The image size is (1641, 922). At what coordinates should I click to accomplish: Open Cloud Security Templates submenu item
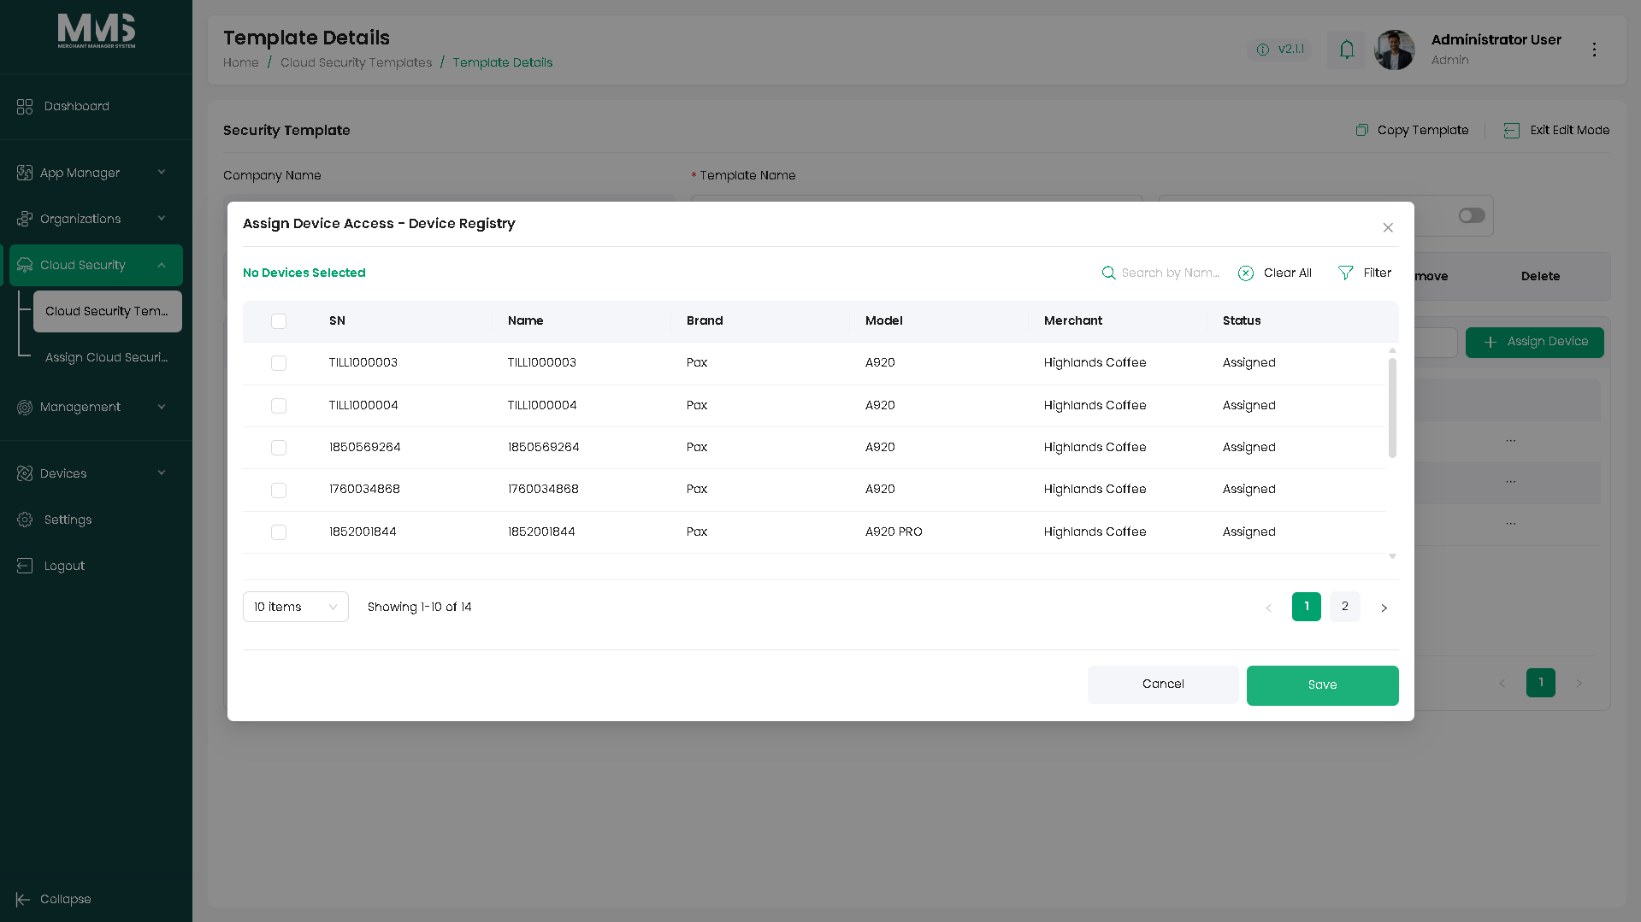pos(108,311)
